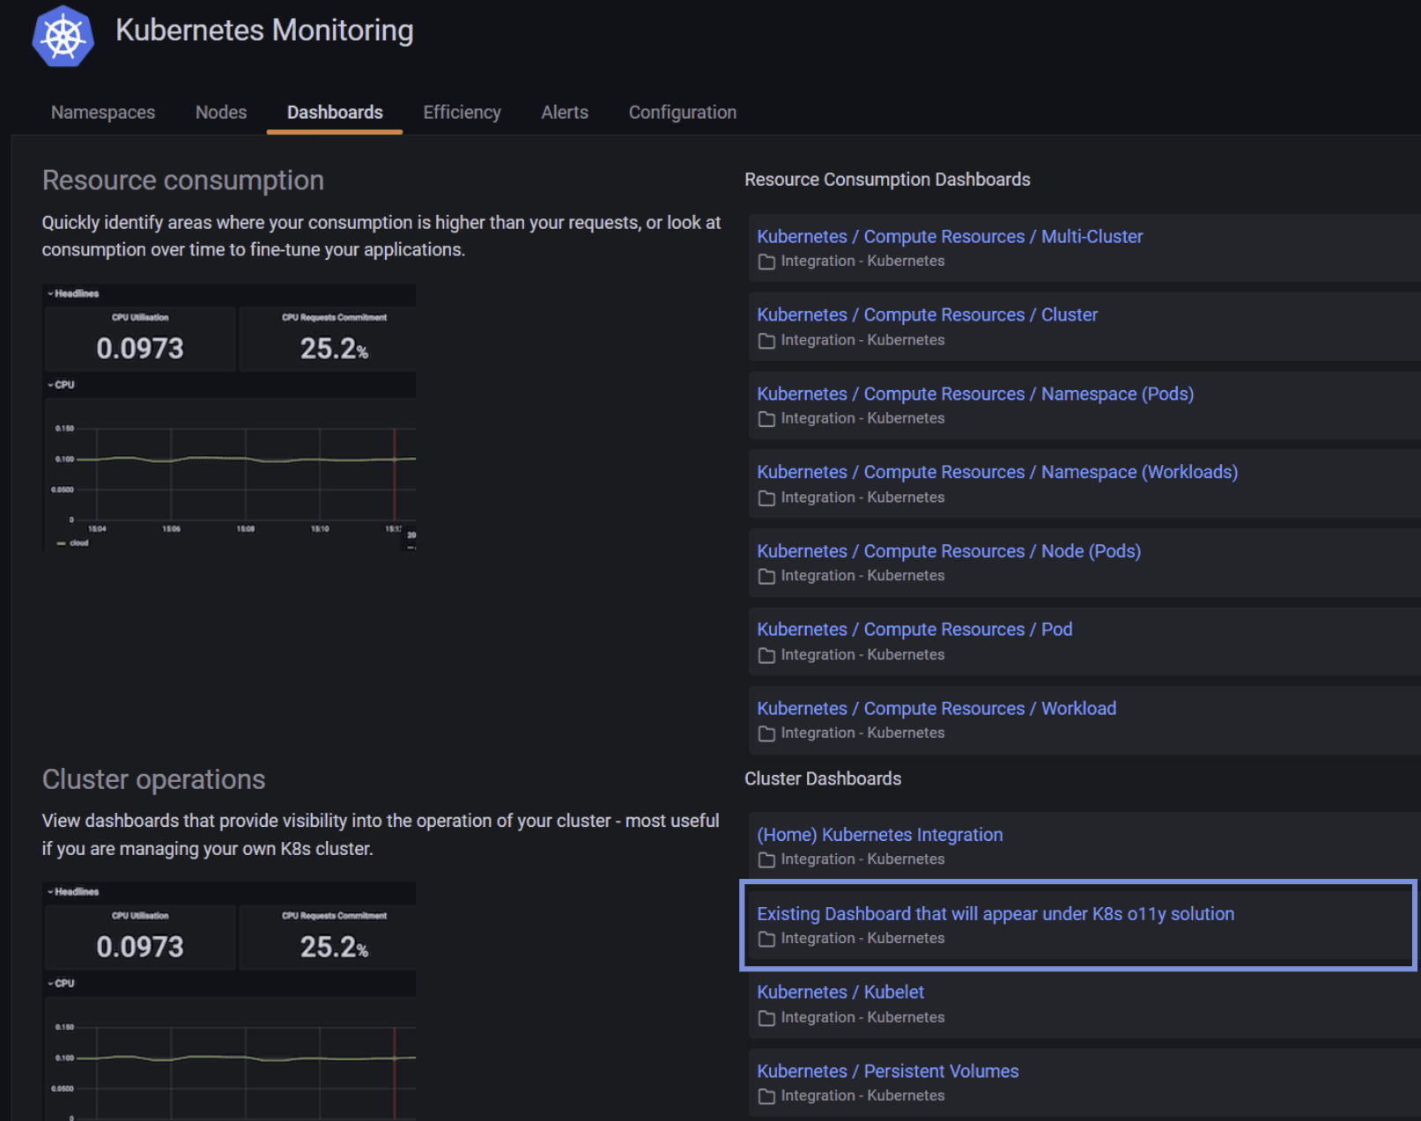
Task: Open the folder icon beside Multi-Cluster dashboard
Action: point(766,261)
